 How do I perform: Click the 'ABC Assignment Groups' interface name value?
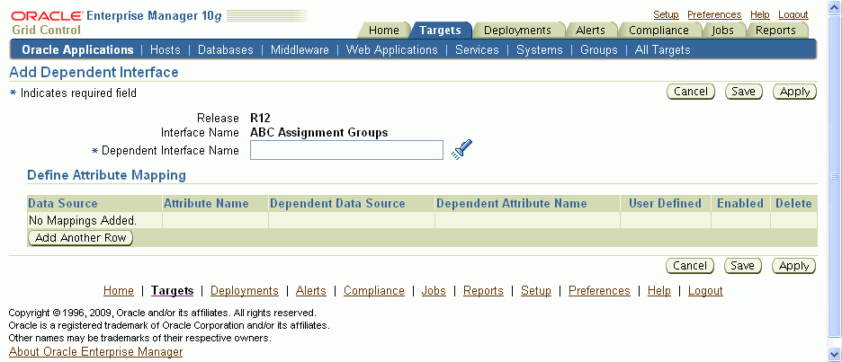pos(319,132)
